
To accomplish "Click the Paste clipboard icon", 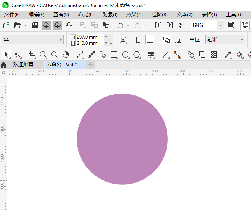I will tap(106, 25).
